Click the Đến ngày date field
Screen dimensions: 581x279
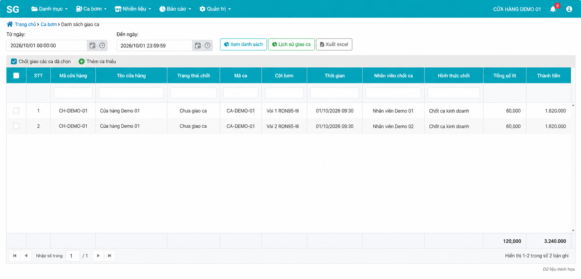point(154,46)
